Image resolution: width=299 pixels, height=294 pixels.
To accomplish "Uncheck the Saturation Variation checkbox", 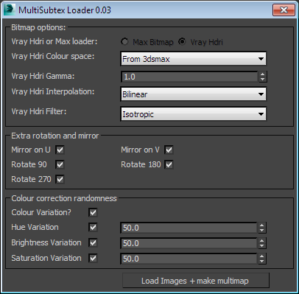I will point(93,258).
